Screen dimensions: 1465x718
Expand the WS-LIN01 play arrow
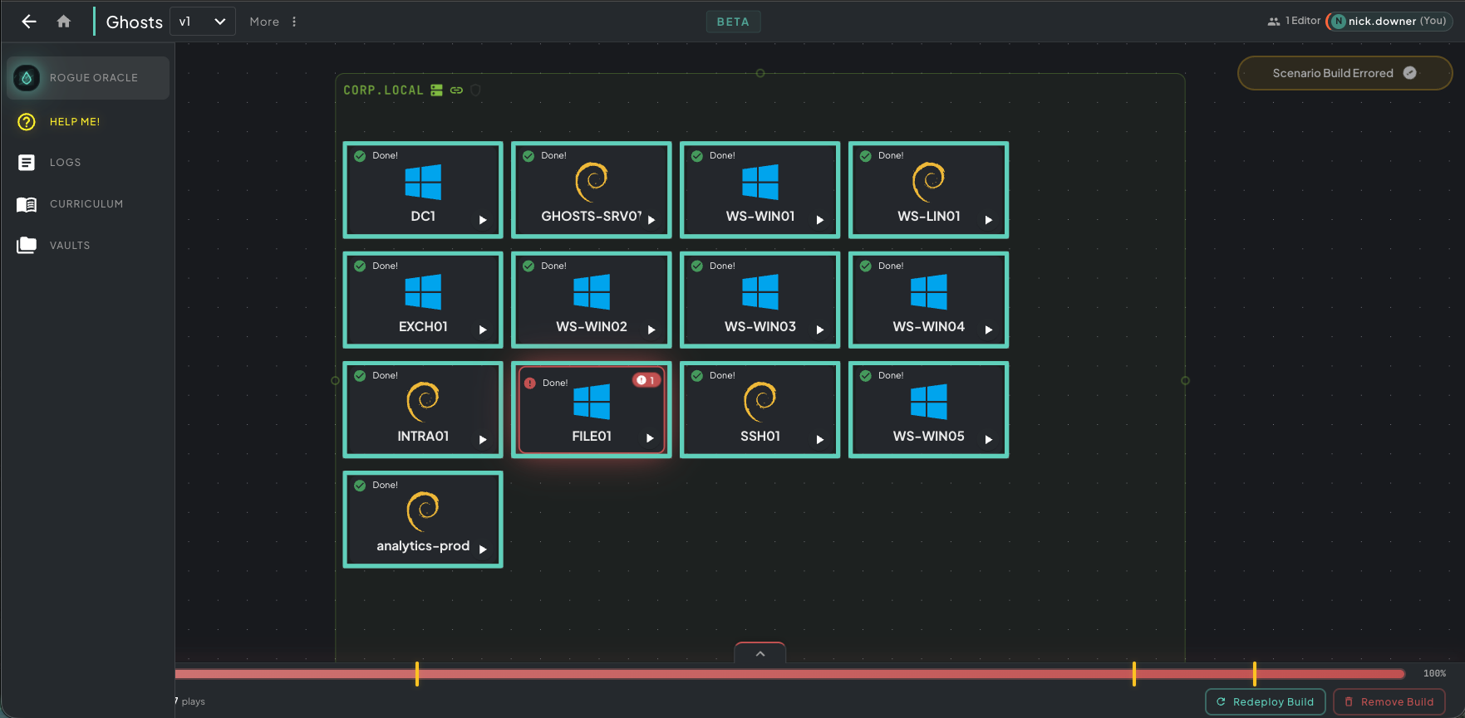tap(989, 220)
